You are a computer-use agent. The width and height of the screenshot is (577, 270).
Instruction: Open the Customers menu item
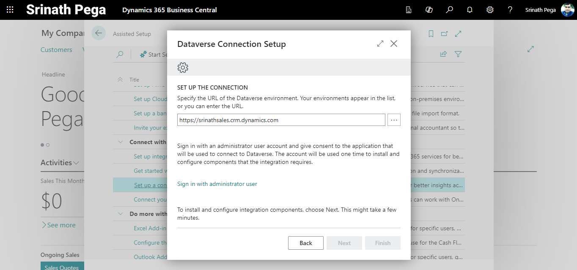pyautogui.click(x=56, y=50)
